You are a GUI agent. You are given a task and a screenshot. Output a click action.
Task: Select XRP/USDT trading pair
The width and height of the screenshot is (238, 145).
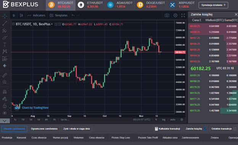click(x=182, y=5)
